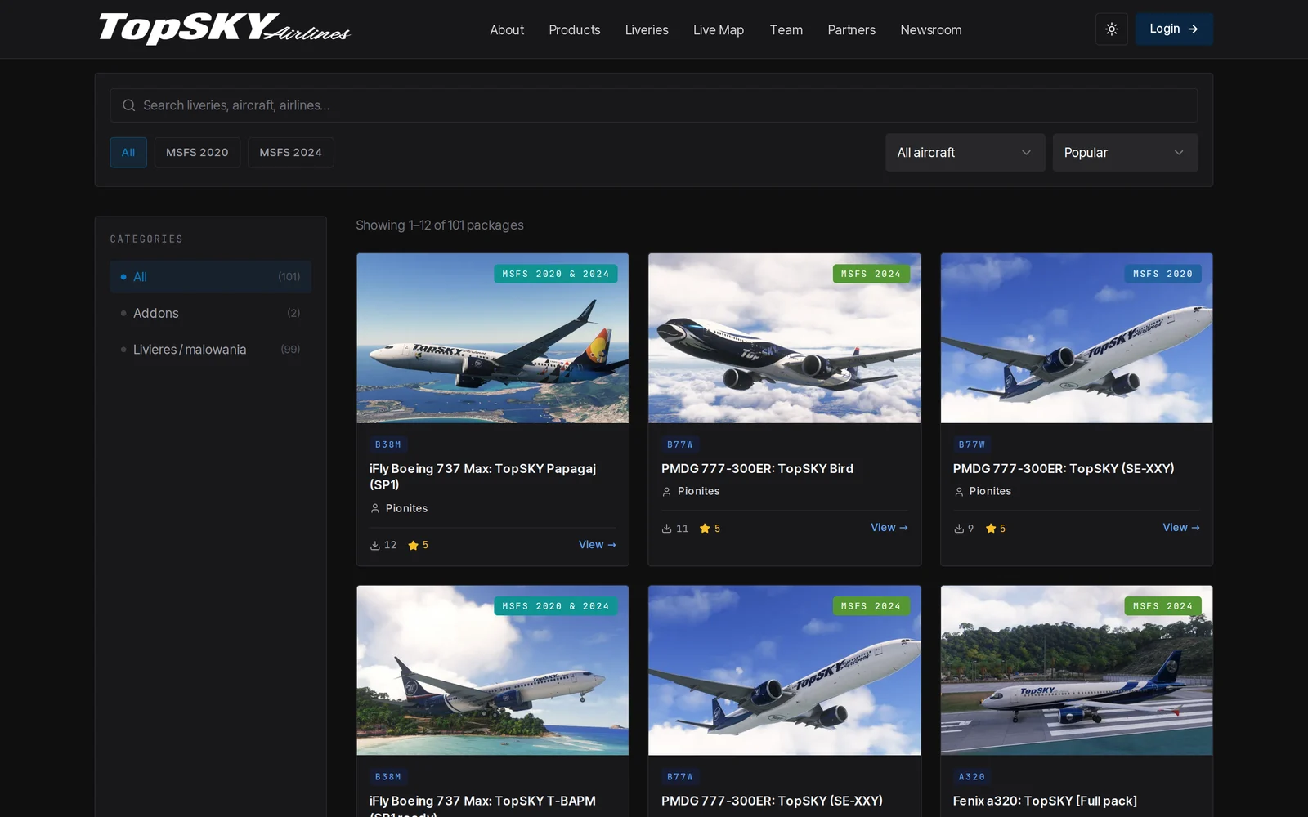Open the Popular sort dropdown
This screenshot has width=1308, height=817.
1125,153
